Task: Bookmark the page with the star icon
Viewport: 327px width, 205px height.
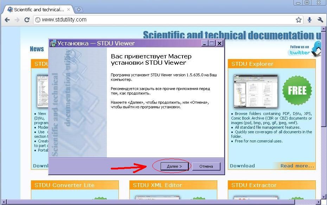Action: coord(299,20)
